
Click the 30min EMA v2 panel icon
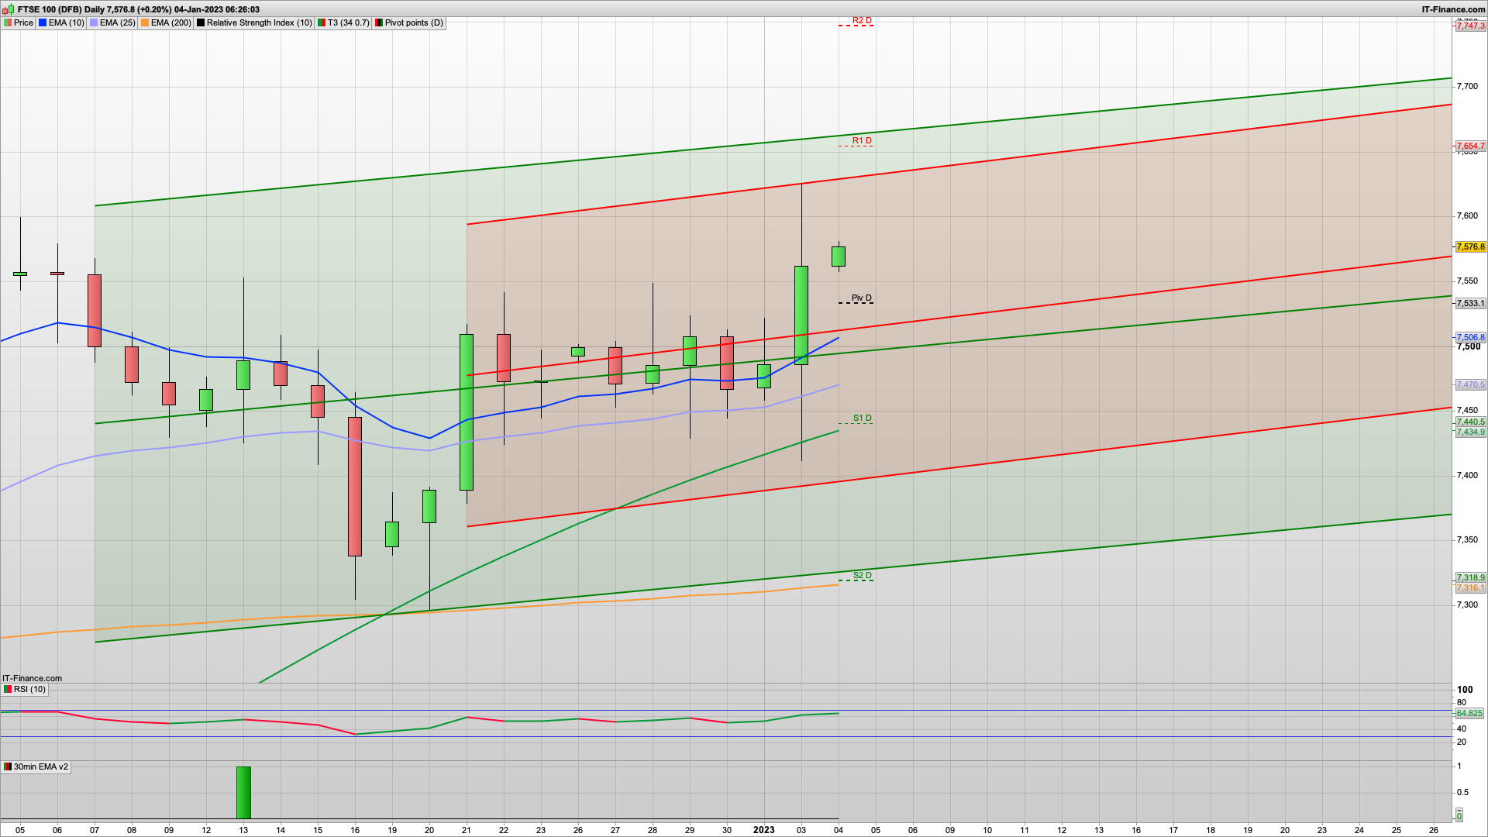coord(6,766)
